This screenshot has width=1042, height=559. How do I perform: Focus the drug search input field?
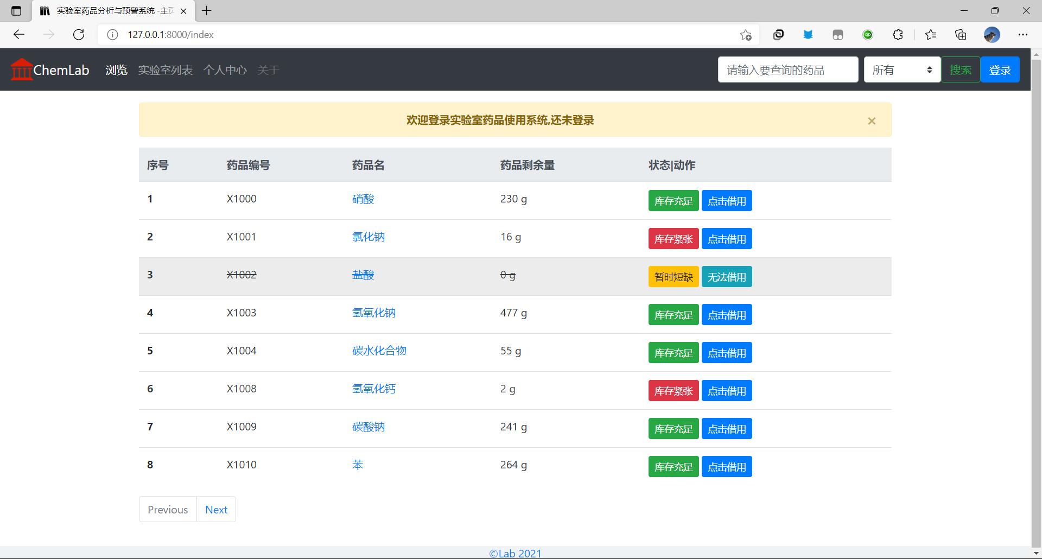pos(788,69)
